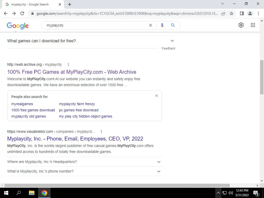Screen dimensions: 264x198
Task: Search for myplaycity old games
Action: pyautogui.click(x=29, y=116)
